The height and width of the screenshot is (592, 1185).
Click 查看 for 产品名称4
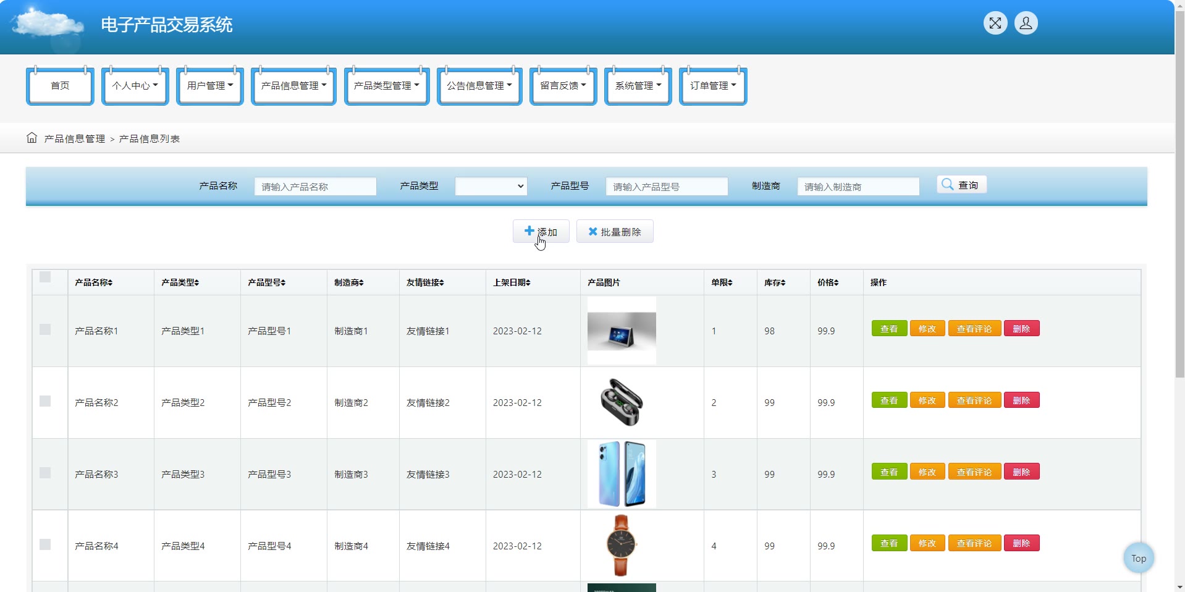[x=889, y=543]
